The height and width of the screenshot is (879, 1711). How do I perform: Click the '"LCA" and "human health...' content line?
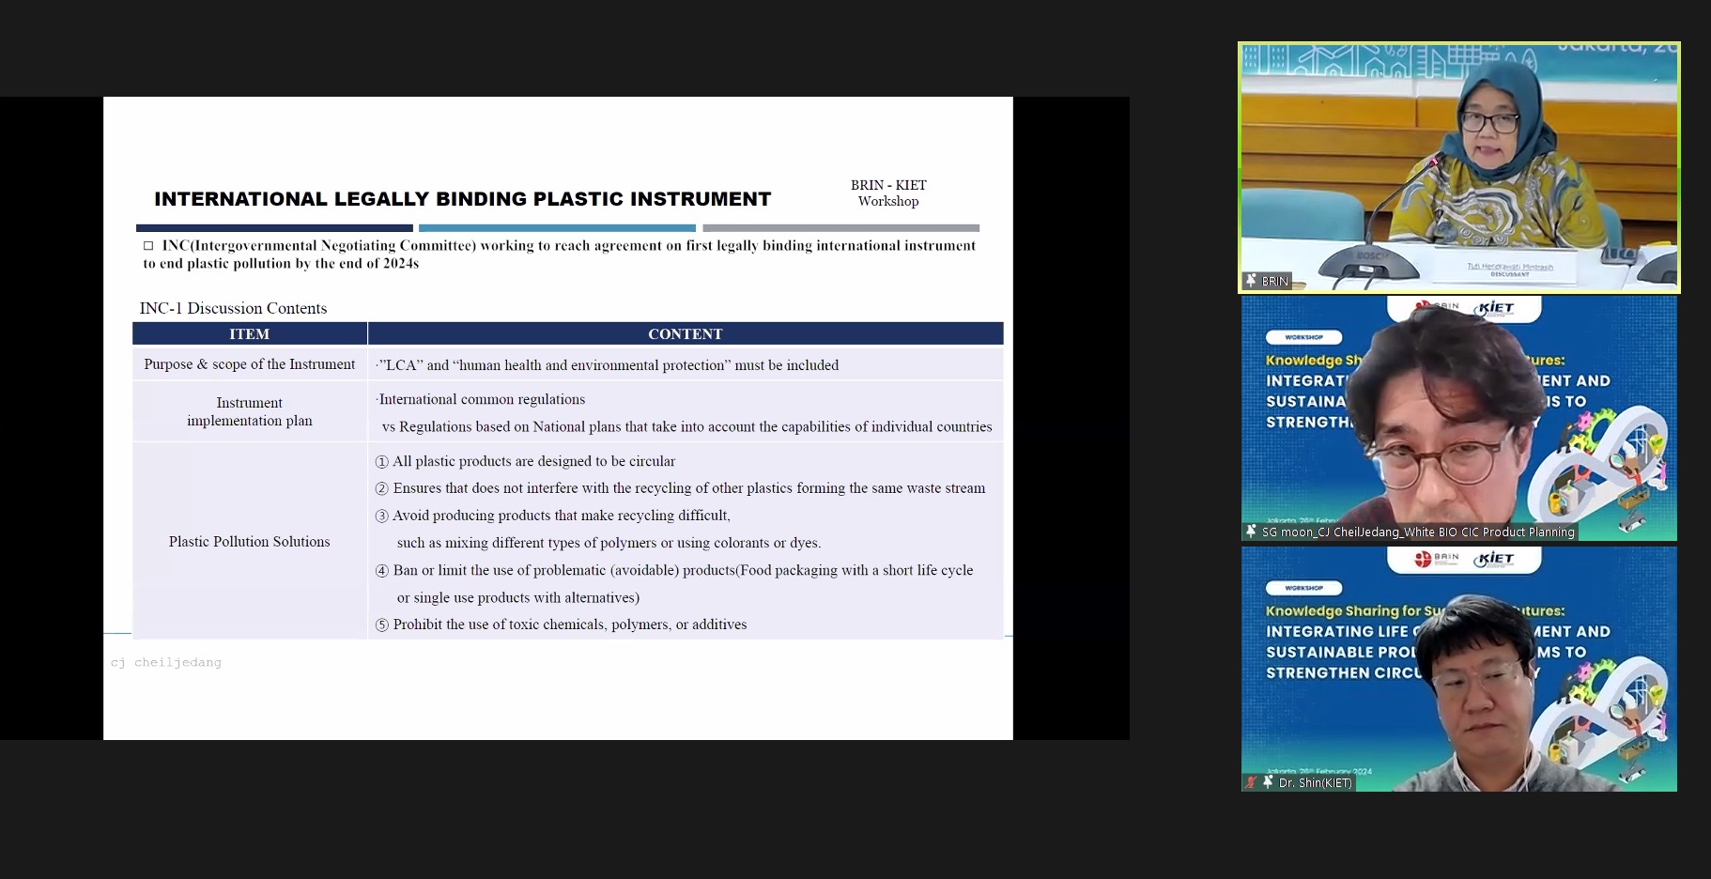607,365
